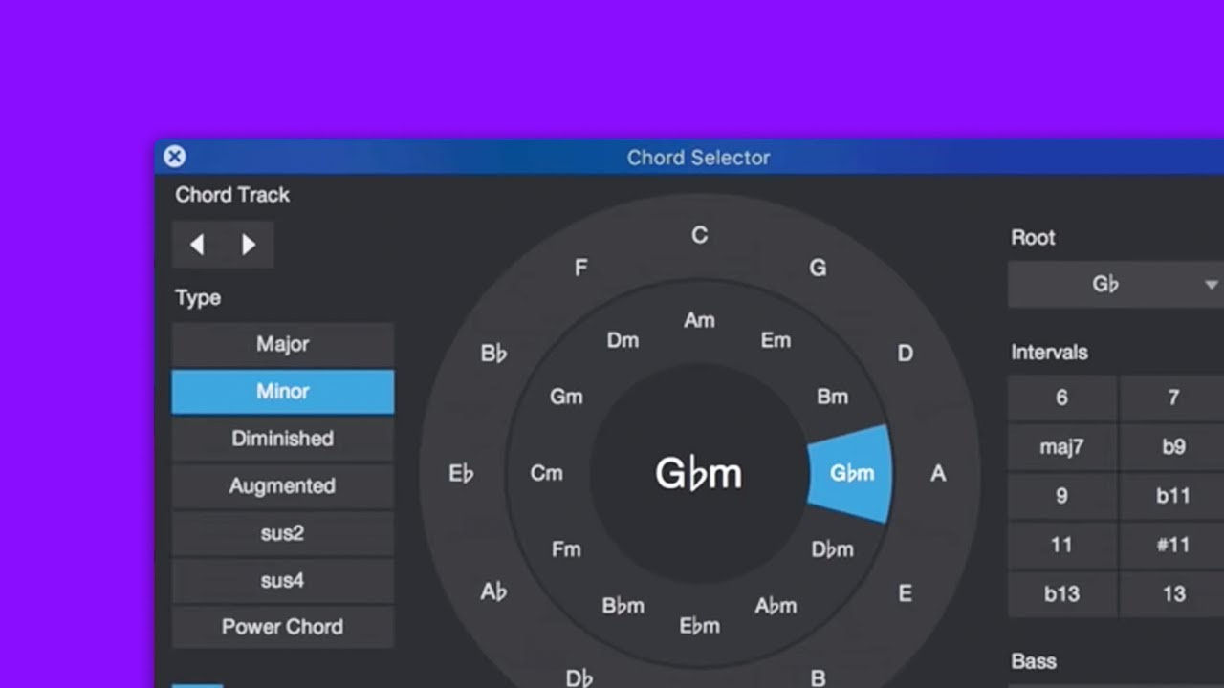Pick A♭ on the outer chord wheel
The height and width of the screenshot is (688, 1224).
493,592
